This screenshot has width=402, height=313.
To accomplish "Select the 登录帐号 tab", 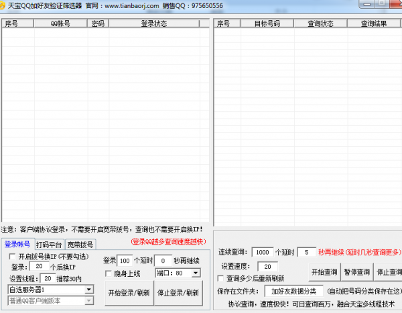I will click(17, 245).
